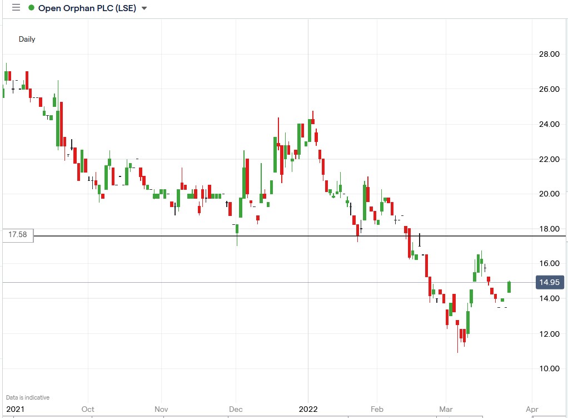This screenshot has width=568, height=418.
Task: Click the Open Orphan PLC (LSE) title
Action: (x=87, y=8)
